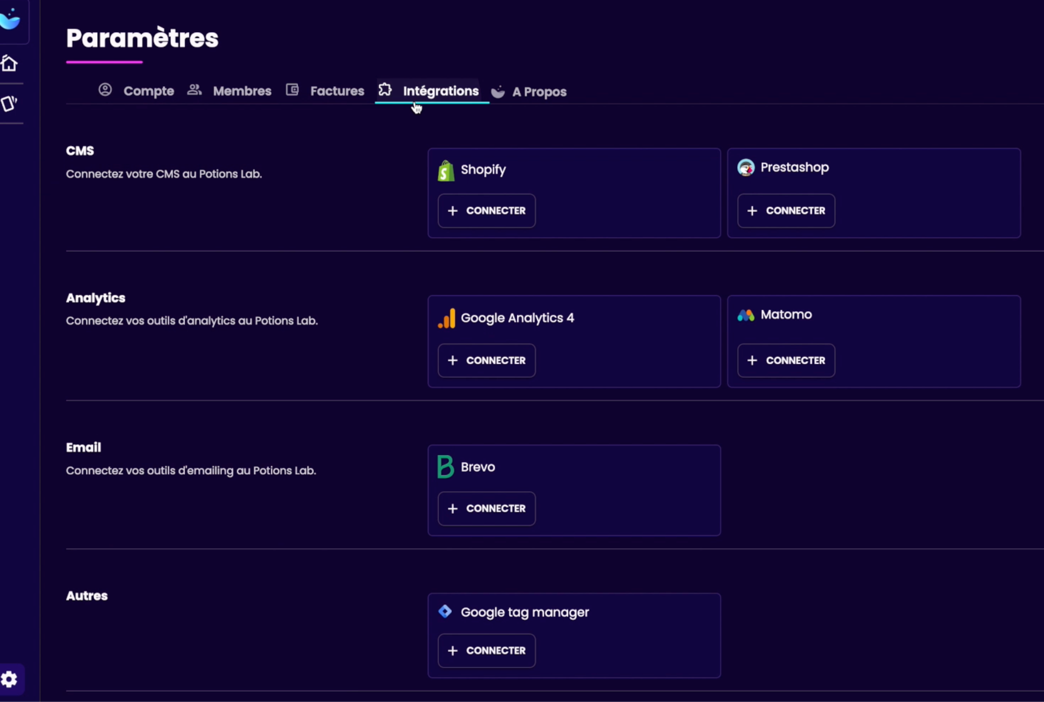Click the Membres people icon
The width and height of the screenshot is (1044, 702).
pos(194,90)
